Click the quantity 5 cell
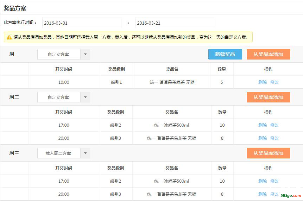This screenshot has width=303, height=201. (222, 82)
